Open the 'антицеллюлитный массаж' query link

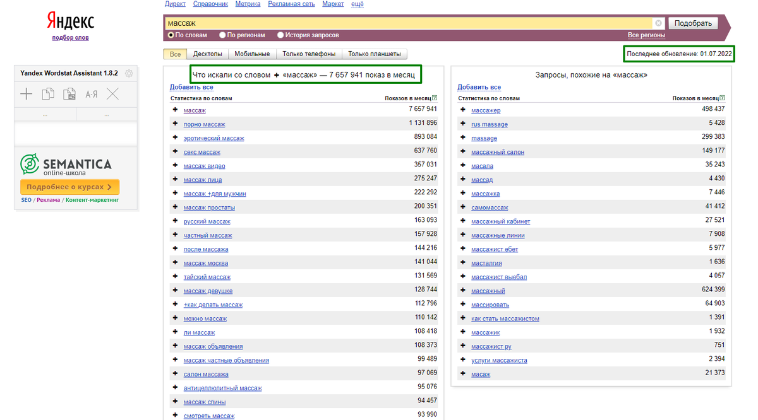tap(222, 388)
